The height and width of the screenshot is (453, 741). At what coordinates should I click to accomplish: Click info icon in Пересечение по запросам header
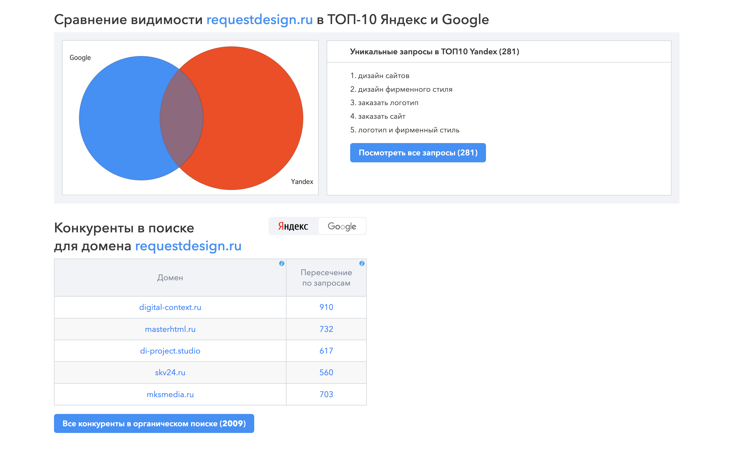[362, 263]
